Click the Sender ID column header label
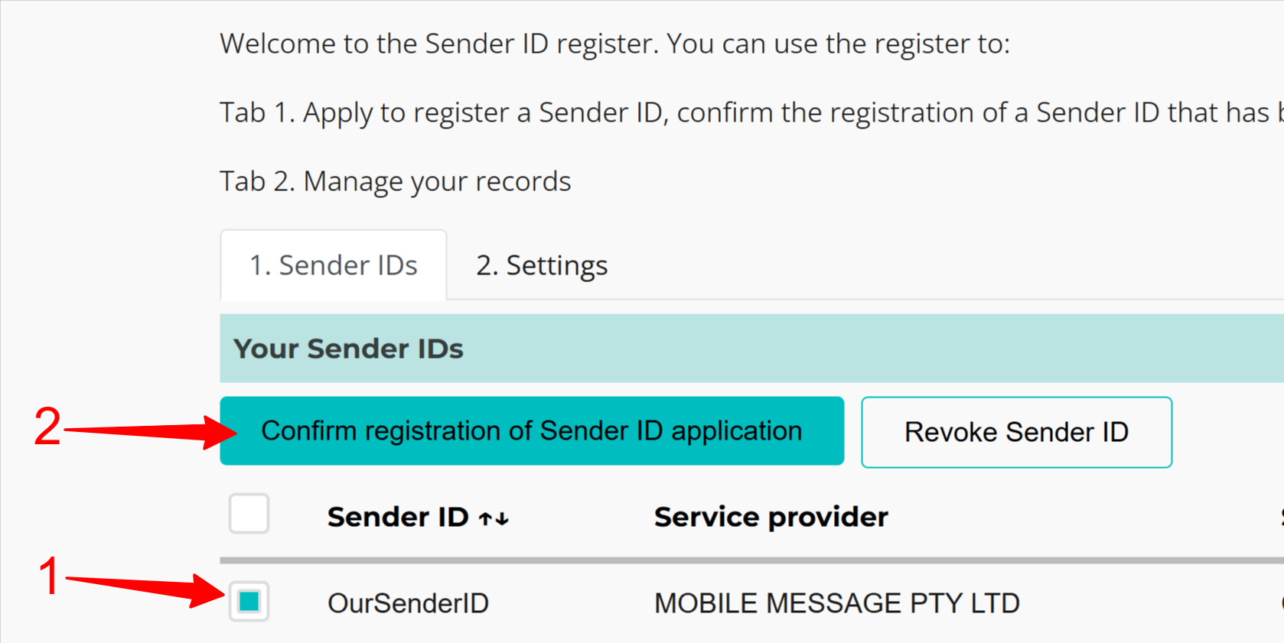This screenshot has height=643, width=1284. click(397, 517)
